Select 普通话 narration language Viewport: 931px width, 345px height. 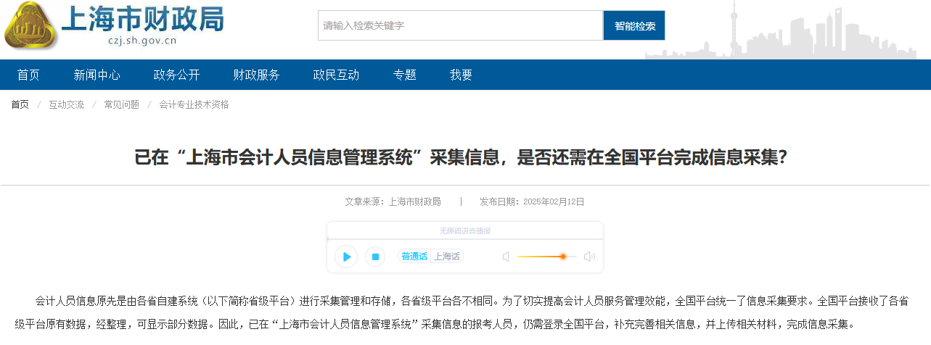point(414,257)
